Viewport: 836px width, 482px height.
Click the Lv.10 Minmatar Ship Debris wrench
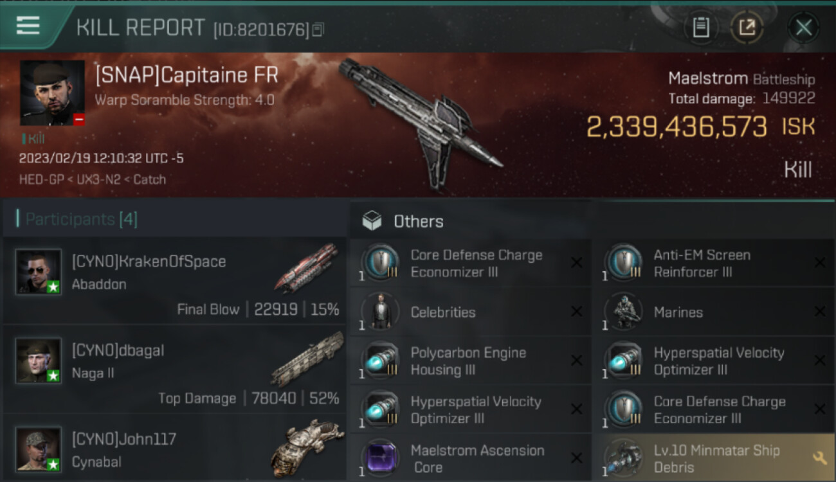pyautogui.click(x=819, y=458)
